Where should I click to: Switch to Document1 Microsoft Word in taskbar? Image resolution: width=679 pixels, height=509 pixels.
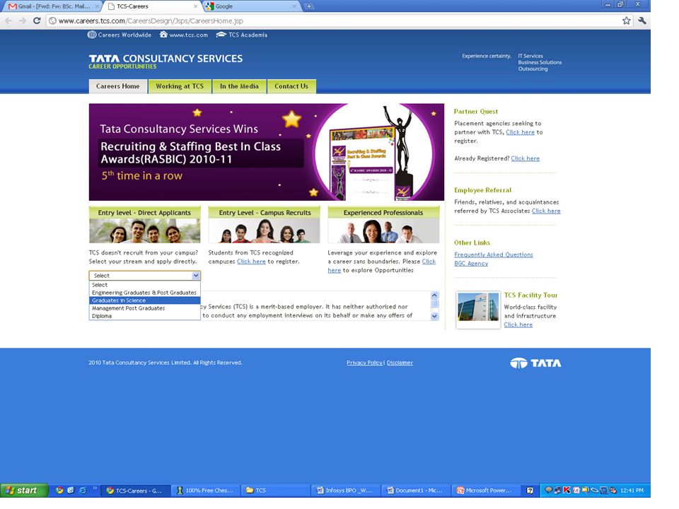416,491
